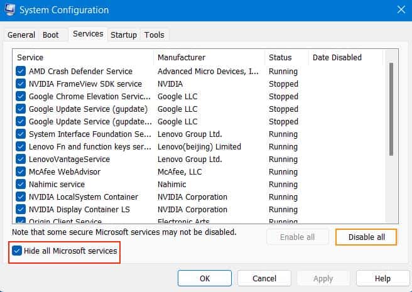This screenshot has width=412, height=292.
Task: Uncheck LenovoVantageService checkbox
Action: point(21,160)
